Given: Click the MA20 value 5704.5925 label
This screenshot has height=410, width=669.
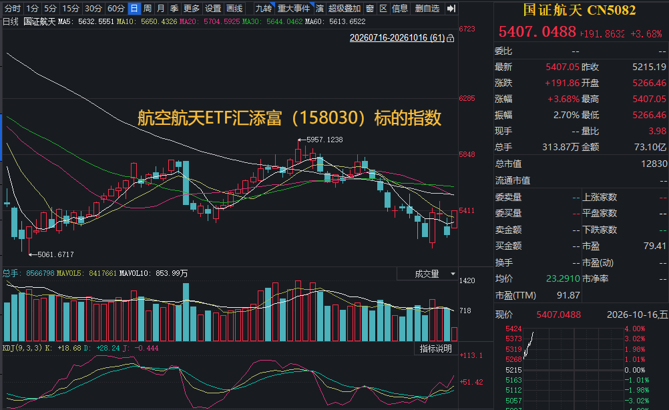Looking at the screenshot, I should (x=210, y=21).
